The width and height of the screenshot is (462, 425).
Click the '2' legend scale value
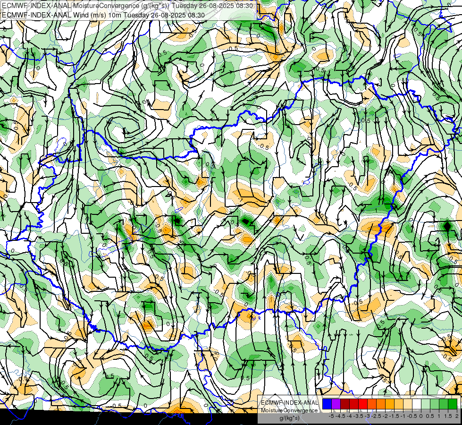click(457, 416)
